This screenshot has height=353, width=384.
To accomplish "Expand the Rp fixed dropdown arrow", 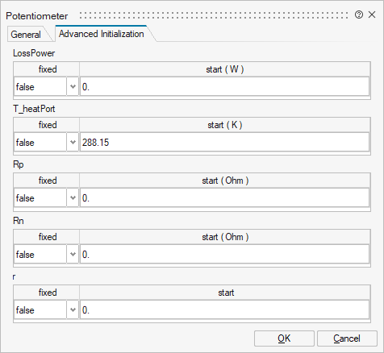I will click(x=73, y=197).
